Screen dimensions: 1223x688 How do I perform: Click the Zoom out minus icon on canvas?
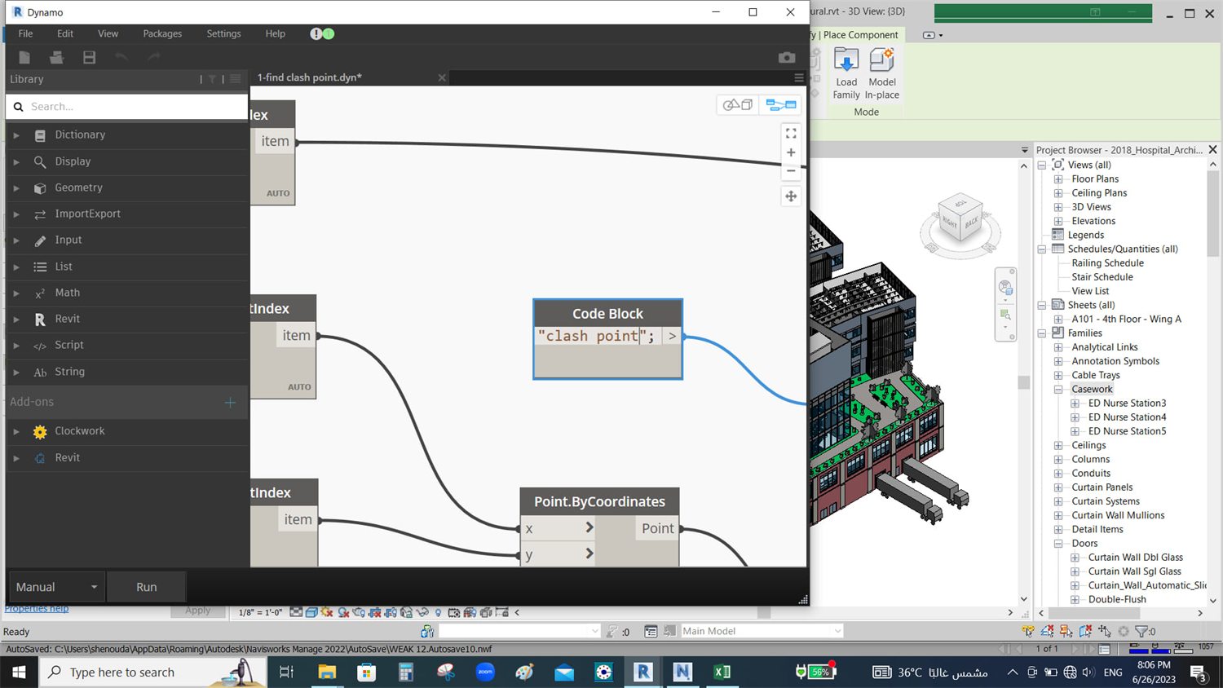791,171
